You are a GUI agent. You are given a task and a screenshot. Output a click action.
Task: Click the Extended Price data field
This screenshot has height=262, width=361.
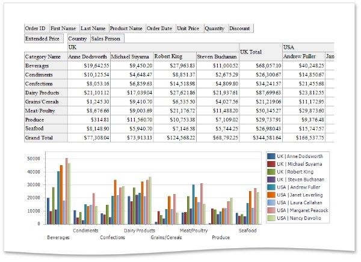point(42,38)
